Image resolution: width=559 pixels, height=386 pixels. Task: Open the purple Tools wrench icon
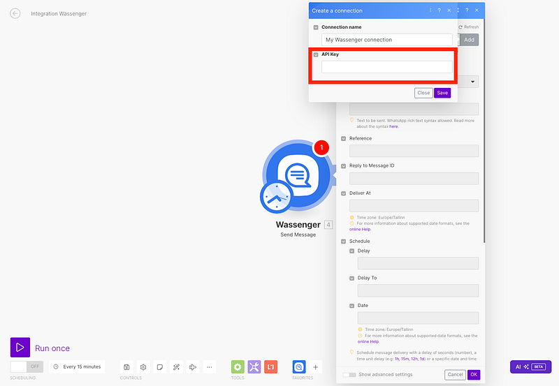[254, 366]
